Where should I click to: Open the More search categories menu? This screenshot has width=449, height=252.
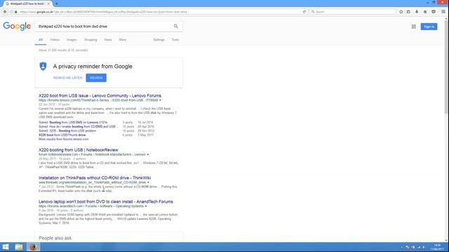pyautogui.click(x=123, y=40)
